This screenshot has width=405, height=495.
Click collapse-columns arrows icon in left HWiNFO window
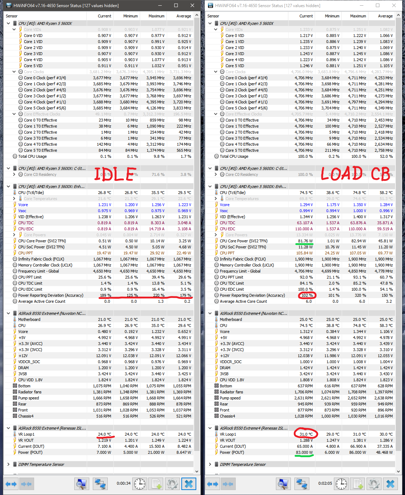pyautogui.click(x=26, y=484)
